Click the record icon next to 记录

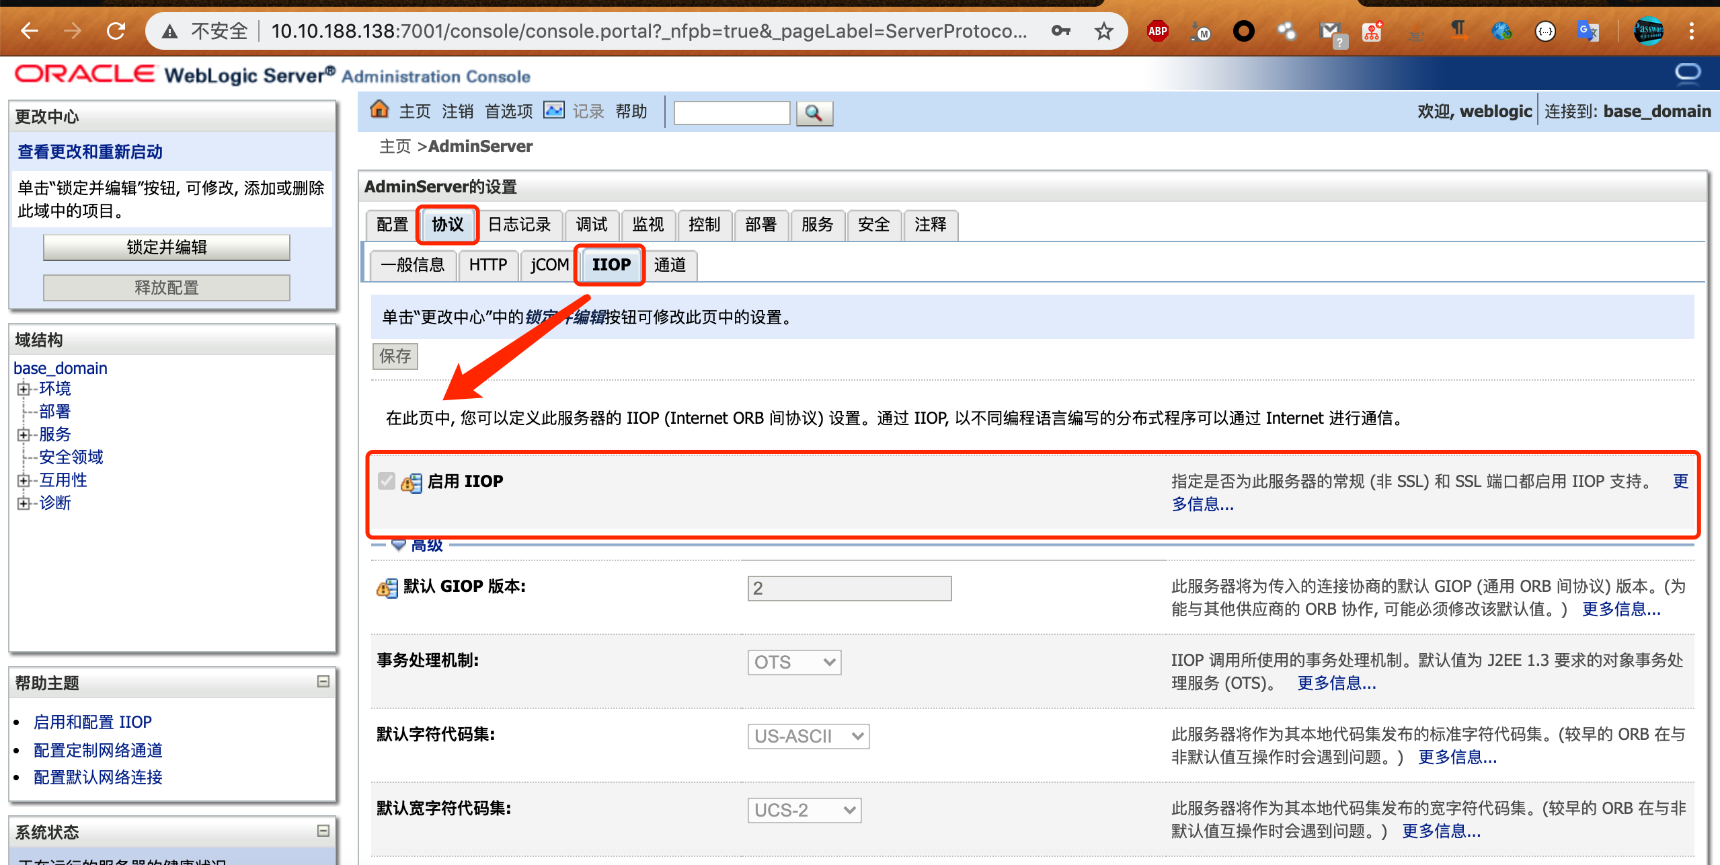click(554, 110)
